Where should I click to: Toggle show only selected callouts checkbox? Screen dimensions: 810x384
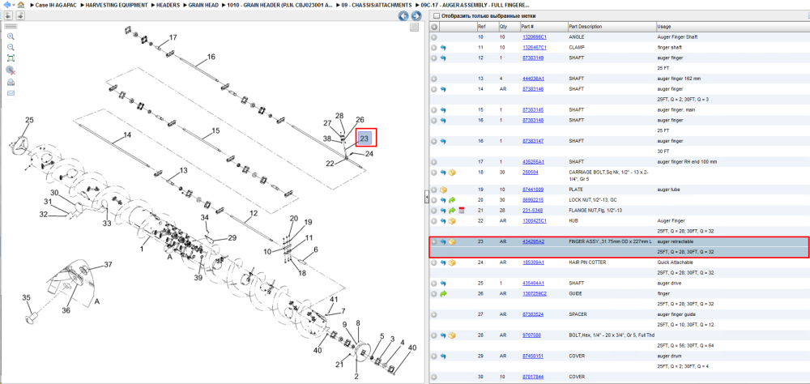(437, 16)
